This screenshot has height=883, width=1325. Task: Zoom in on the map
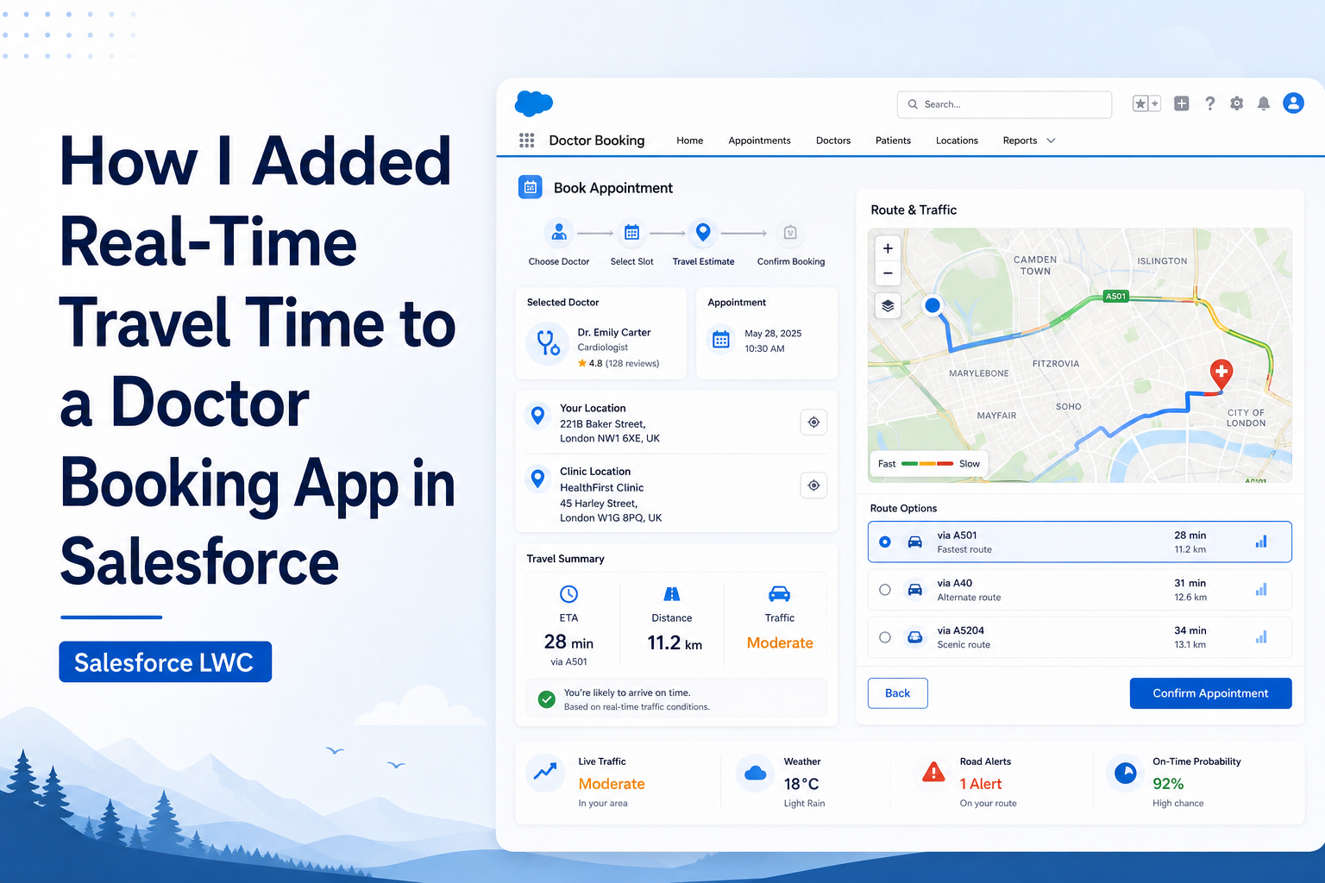click(x=888, y=248)
